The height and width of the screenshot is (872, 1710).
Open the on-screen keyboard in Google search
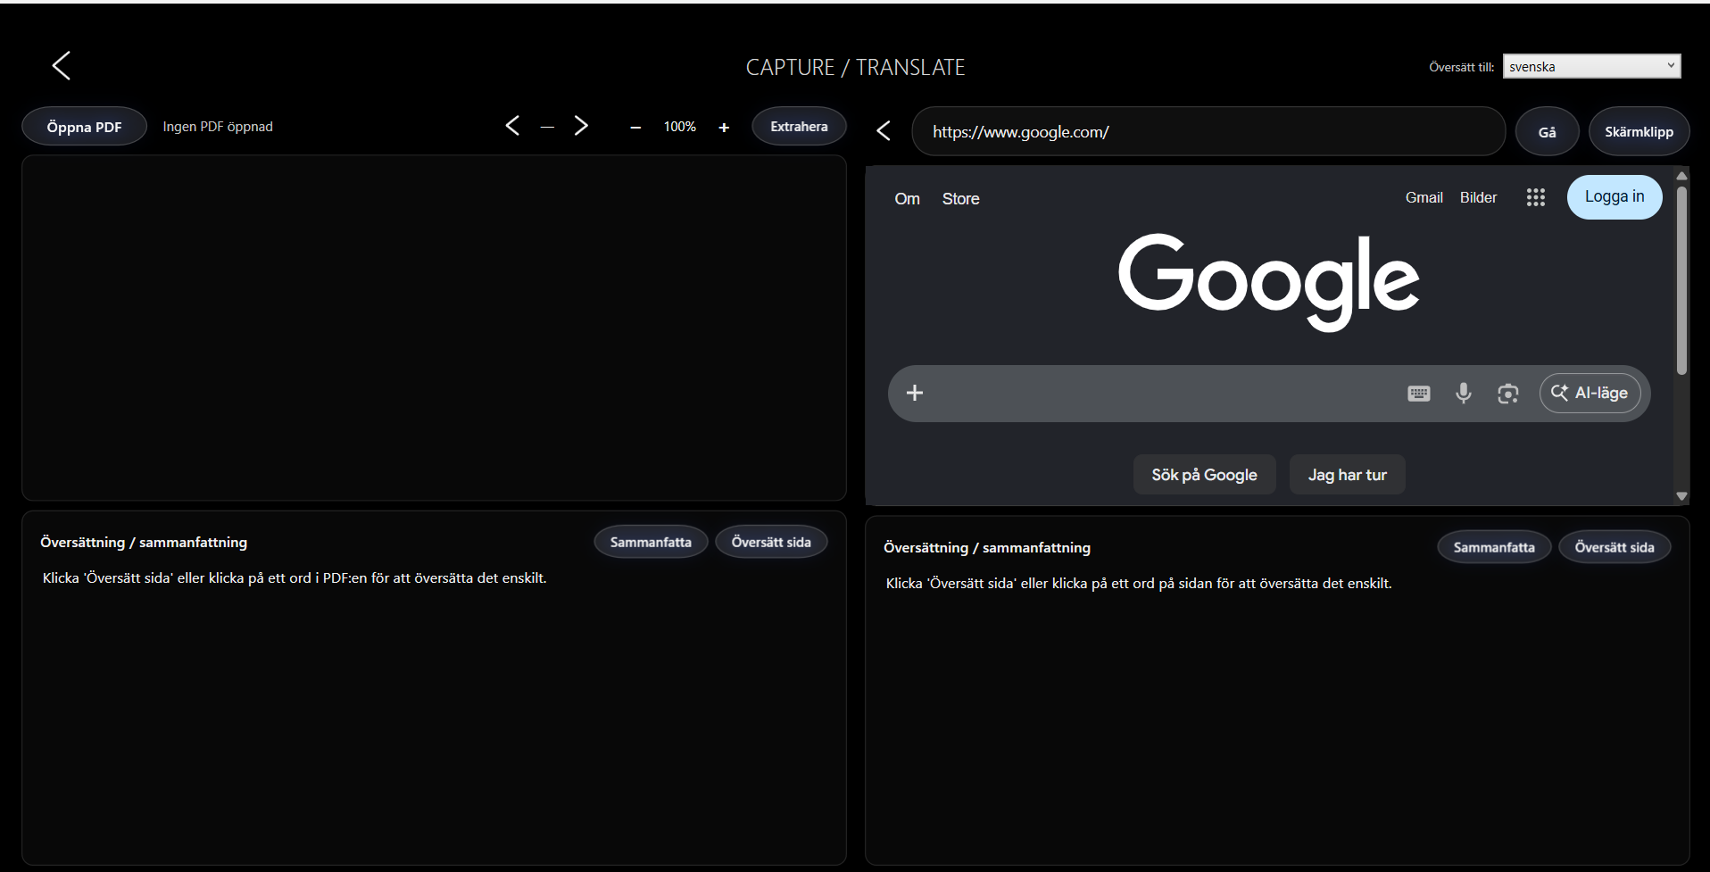pyautogui.click(x=1419, y=394)
